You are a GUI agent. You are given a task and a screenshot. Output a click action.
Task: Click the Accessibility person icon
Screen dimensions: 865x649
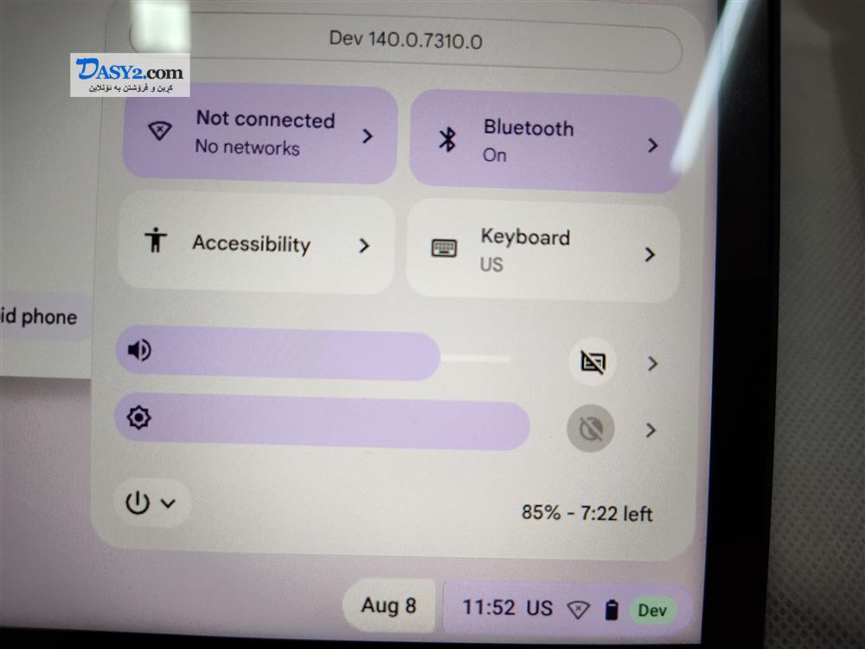coord(156,240)
